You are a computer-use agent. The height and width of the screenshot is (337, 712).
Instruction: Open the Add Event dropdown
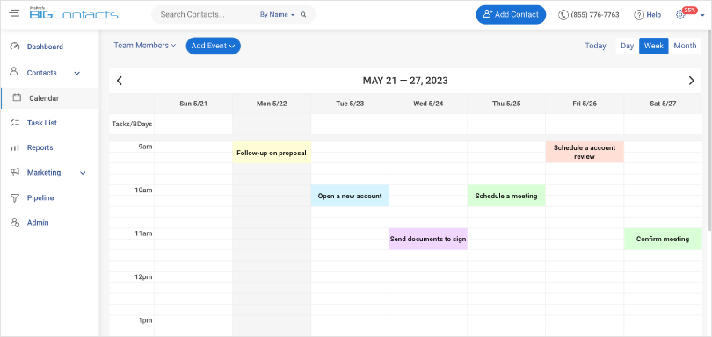pos(213,46)
